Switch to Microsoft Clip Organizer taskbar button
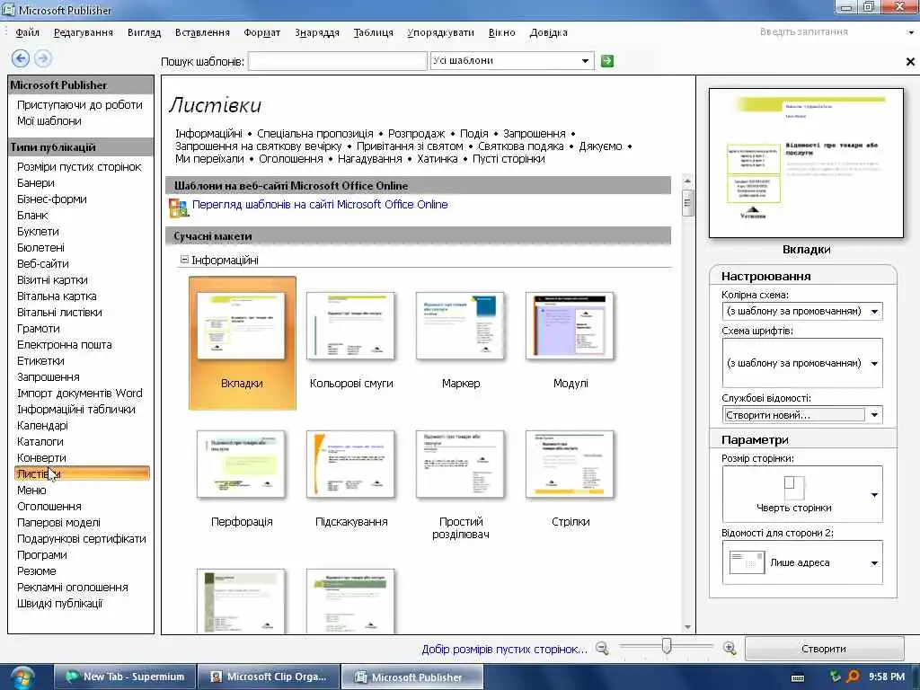Image resolution: width=920 pixels, height=690 pixels. [268, 677]
